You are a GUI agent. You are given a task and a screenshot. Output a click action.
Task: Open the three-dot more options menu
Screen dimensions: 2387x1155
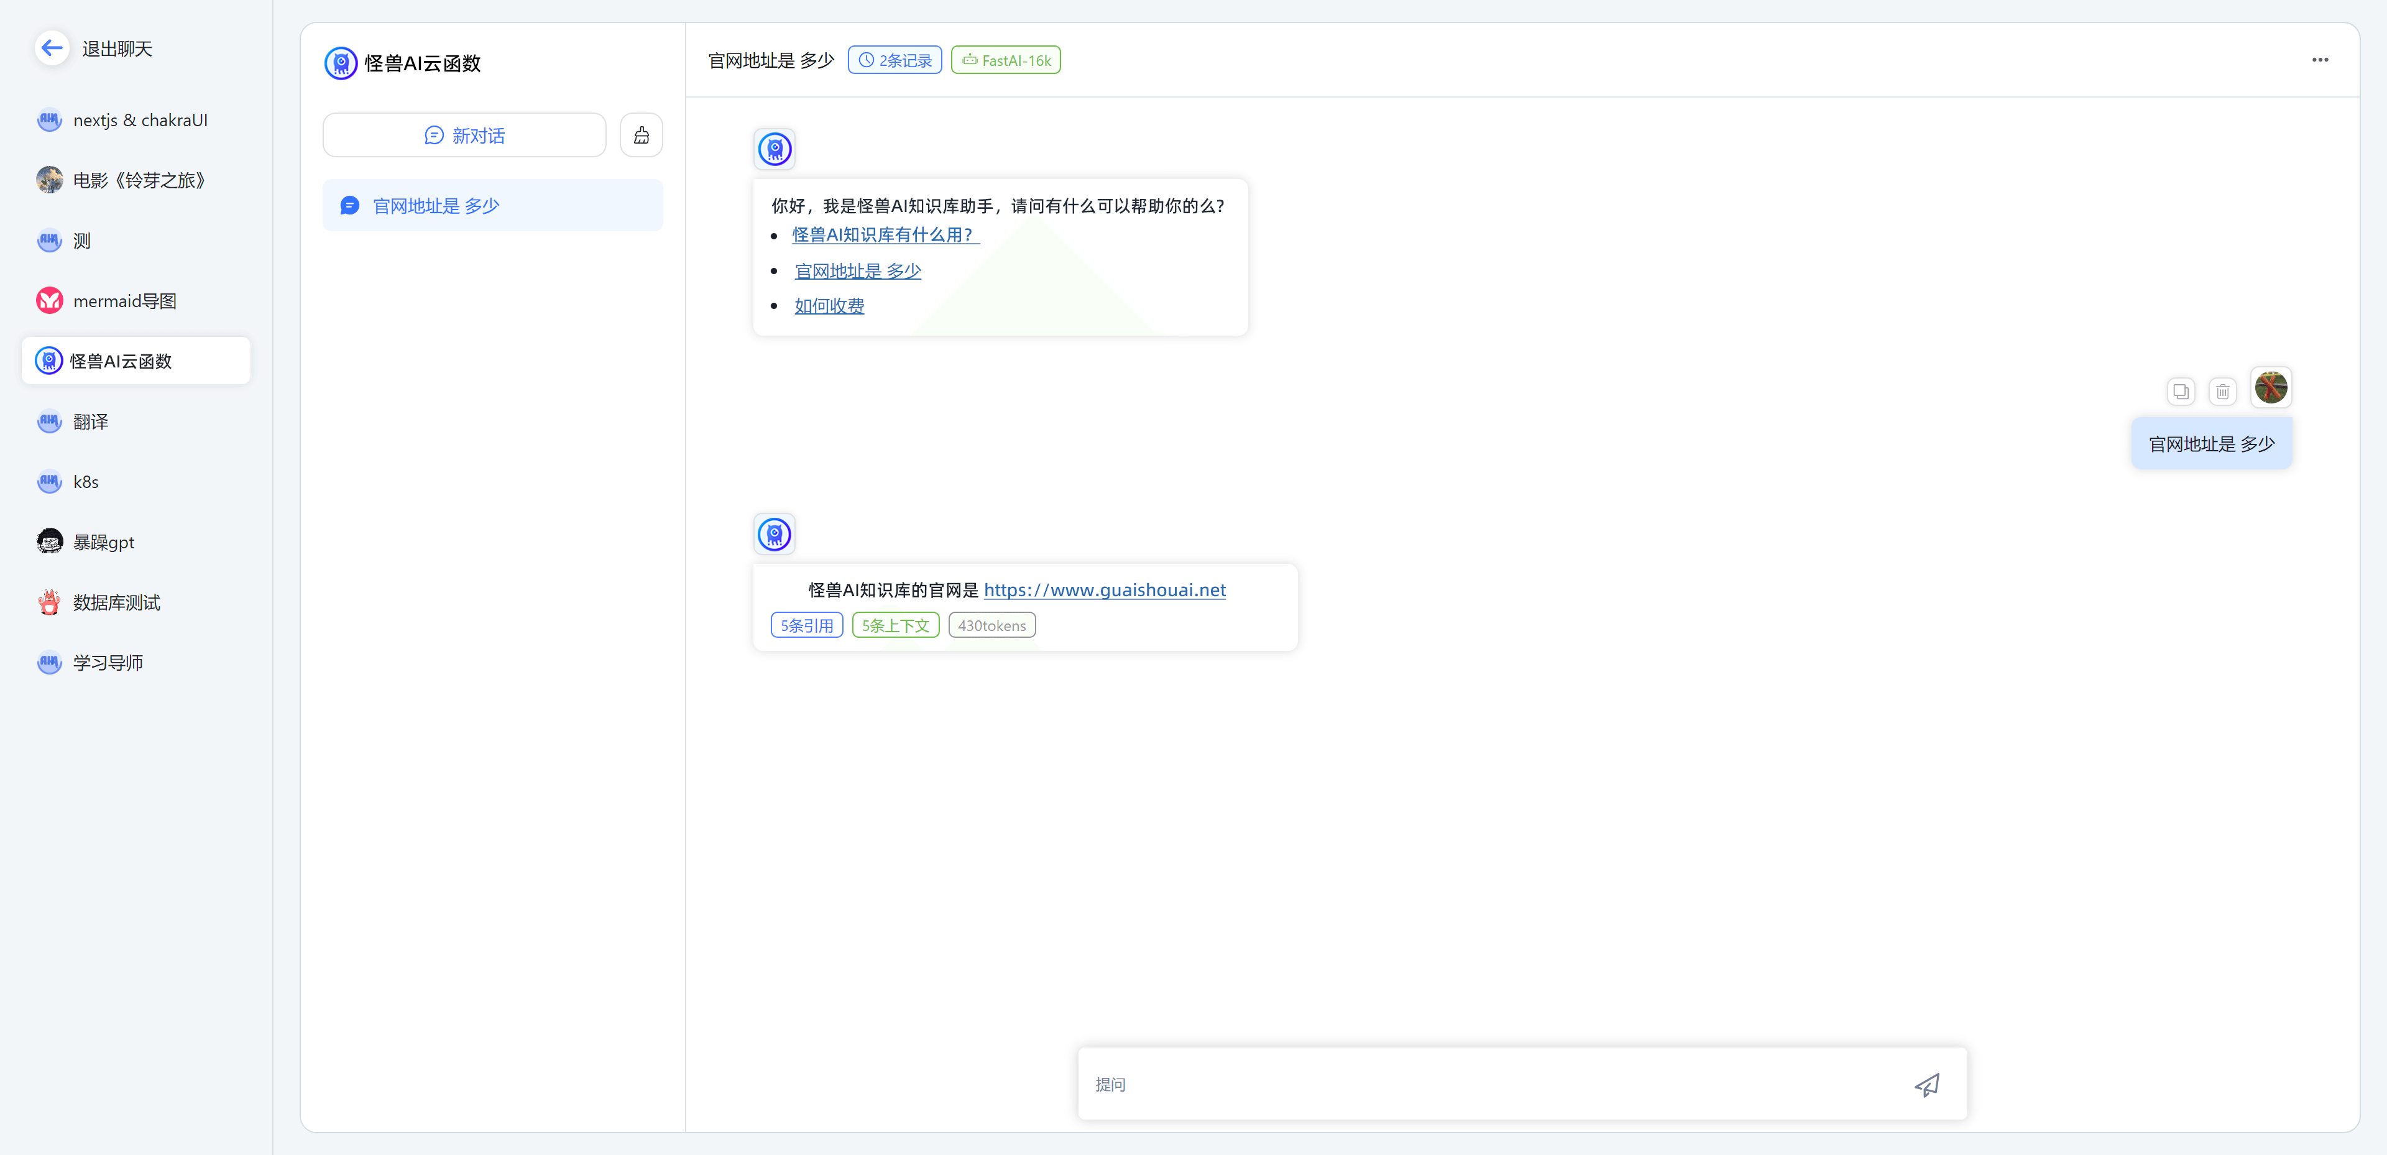coord(2319,60)
